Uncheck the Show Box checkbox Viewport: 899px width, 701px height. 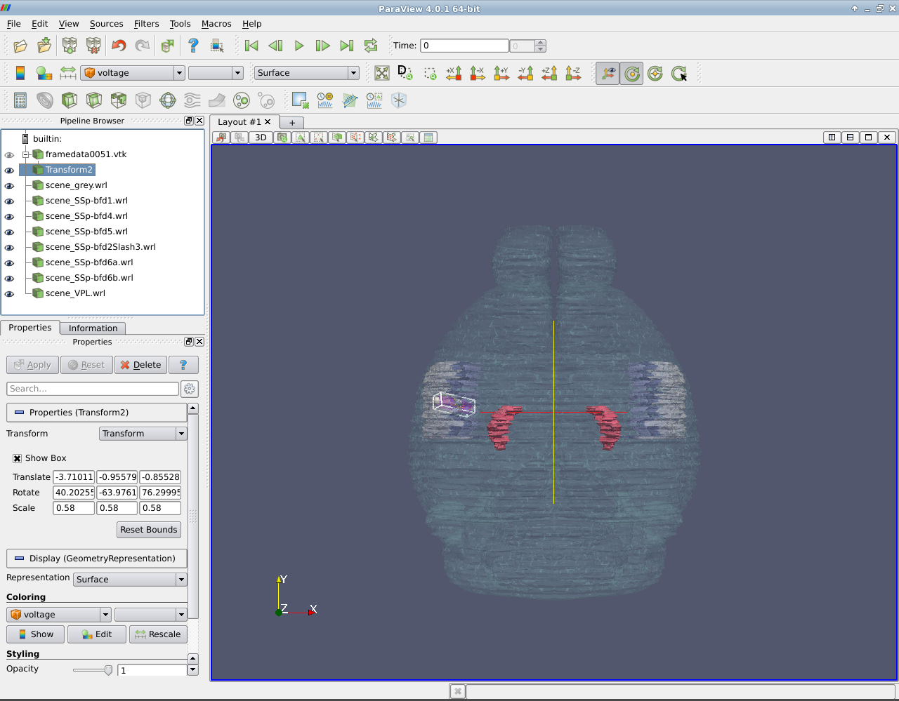coord(18,458)
